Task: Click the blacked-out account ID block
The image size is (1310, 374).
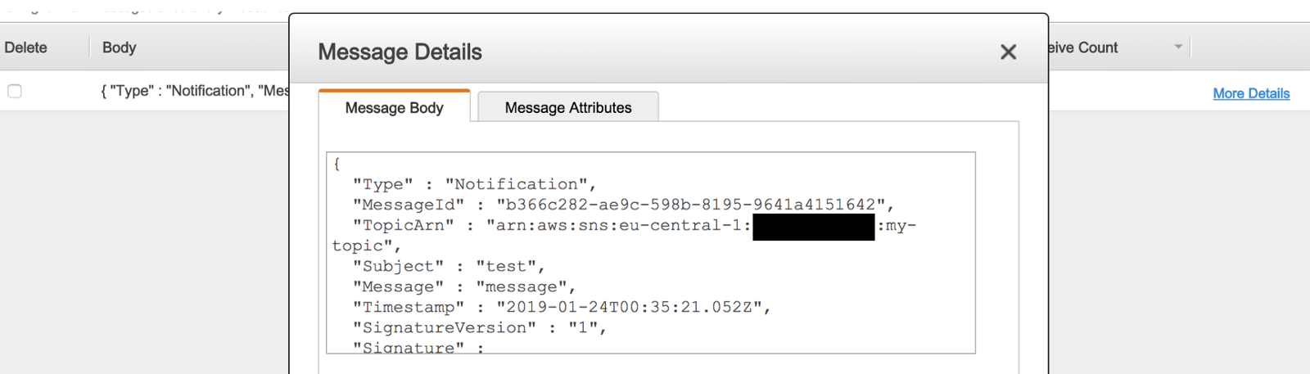Action: [813, 226]
